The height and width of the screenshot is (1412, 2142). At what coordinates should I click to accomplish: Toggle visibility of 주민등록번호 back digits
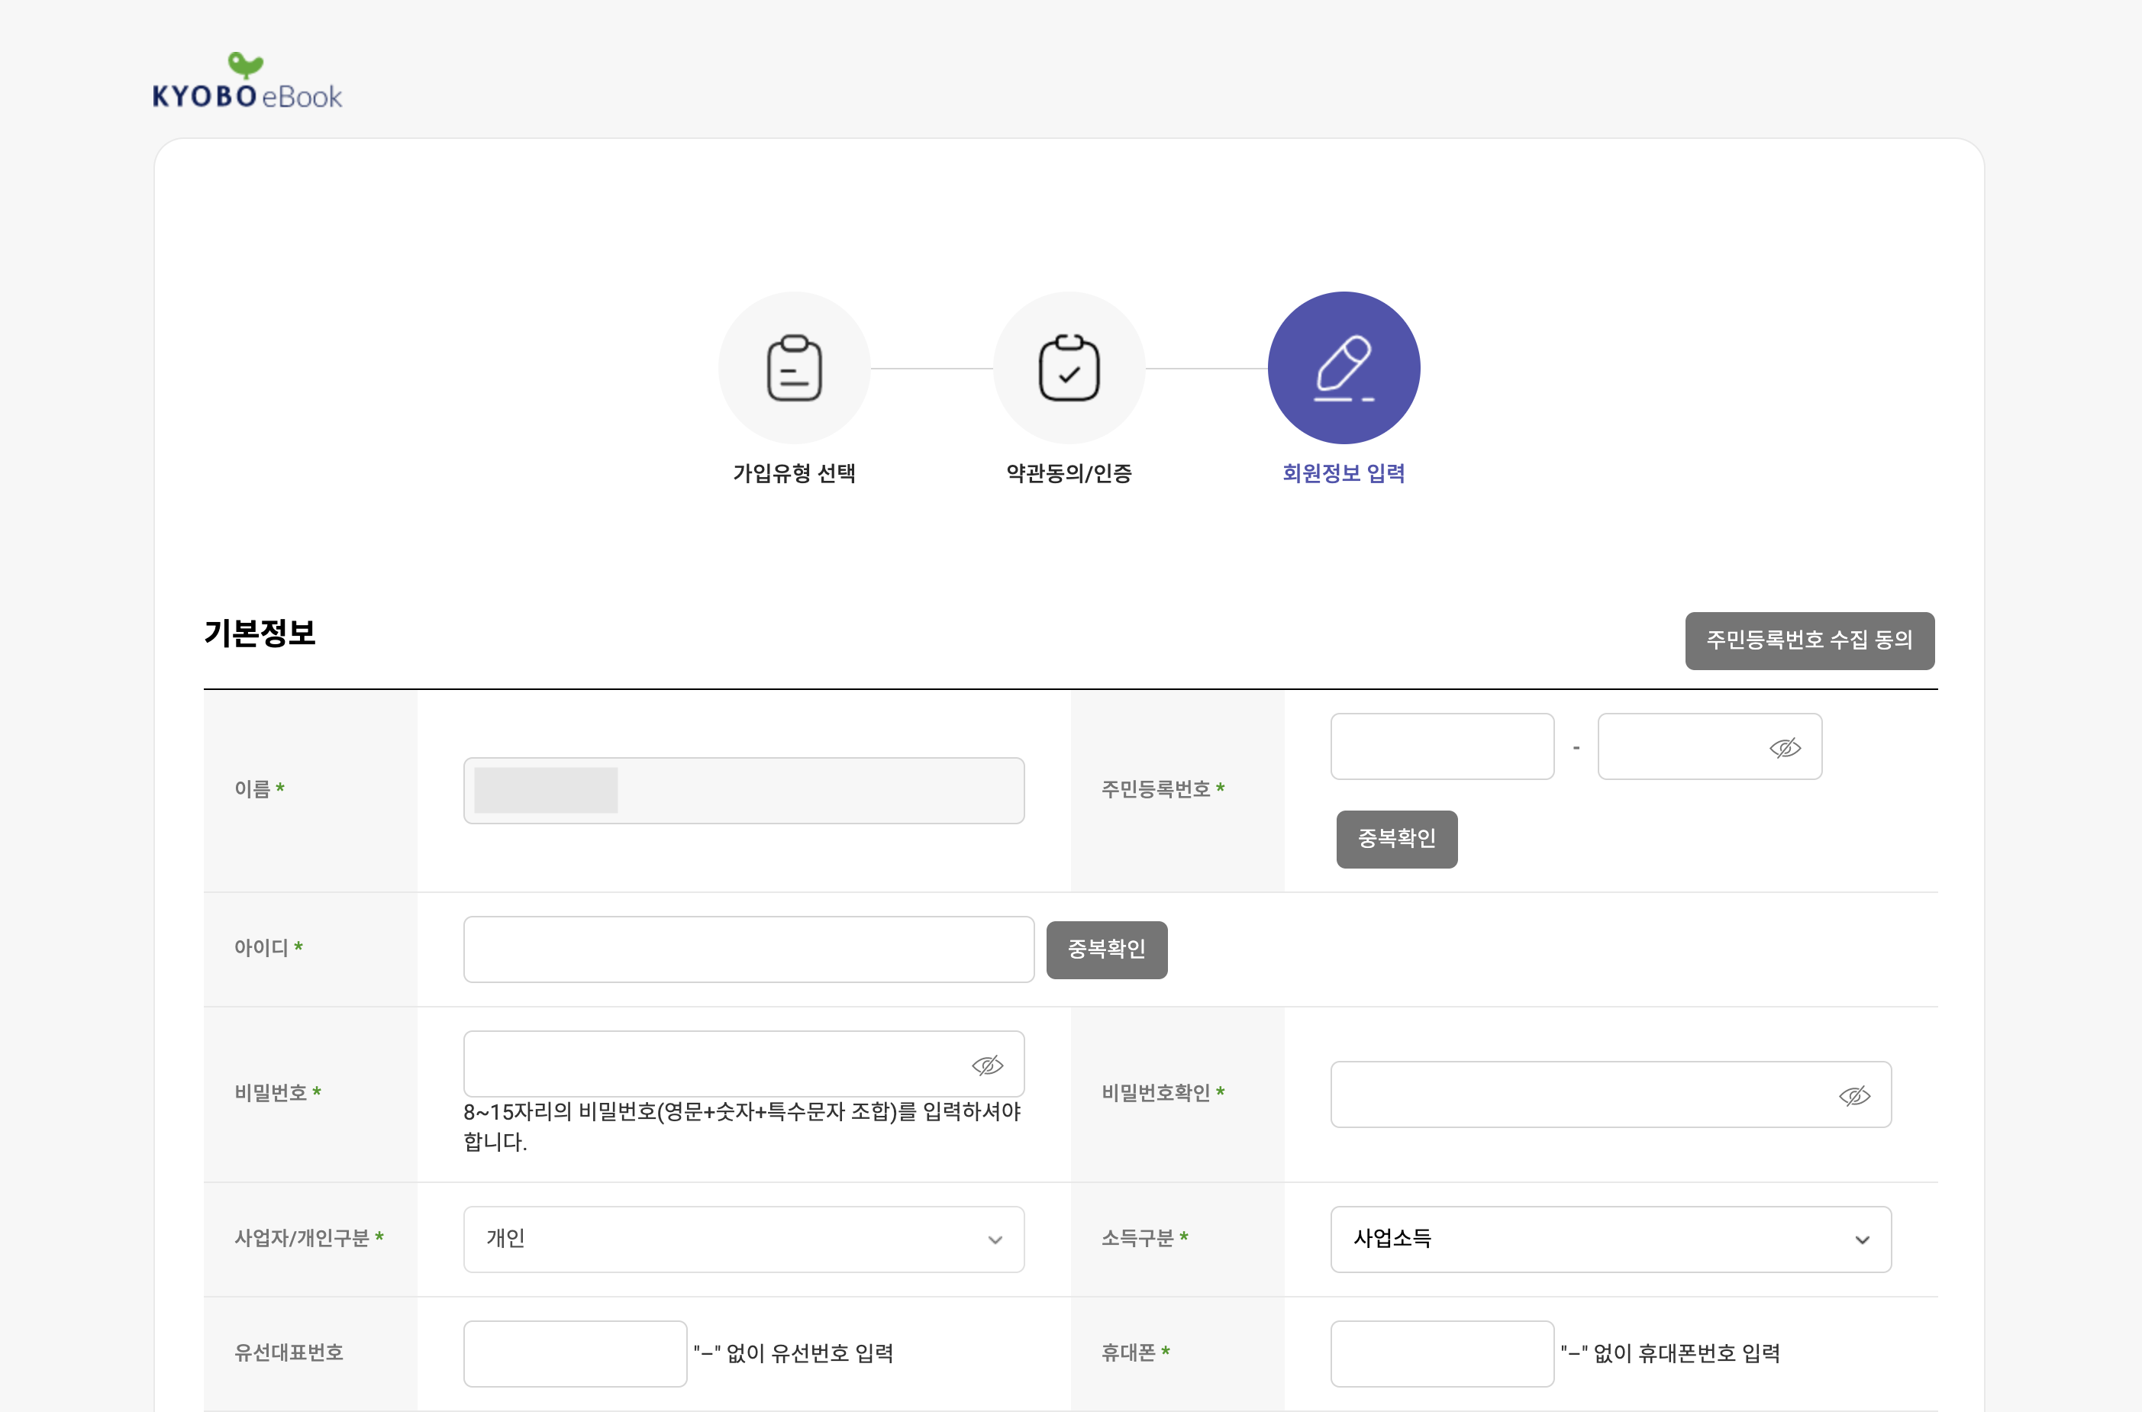(x=1785, y=747)
